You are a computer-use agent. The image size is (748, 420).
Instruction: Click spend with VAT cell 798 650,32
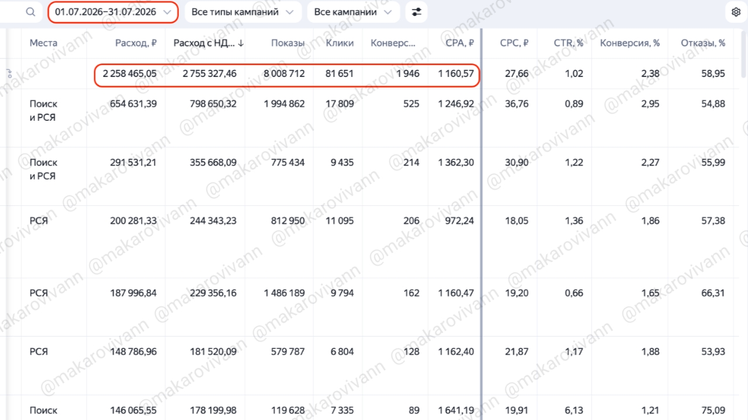[213, 104]
